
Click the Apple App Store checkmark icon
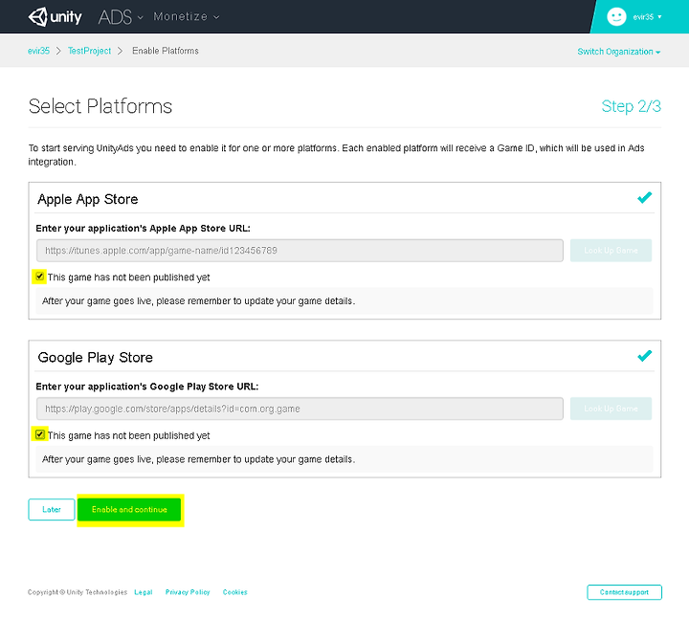[645, 198]
